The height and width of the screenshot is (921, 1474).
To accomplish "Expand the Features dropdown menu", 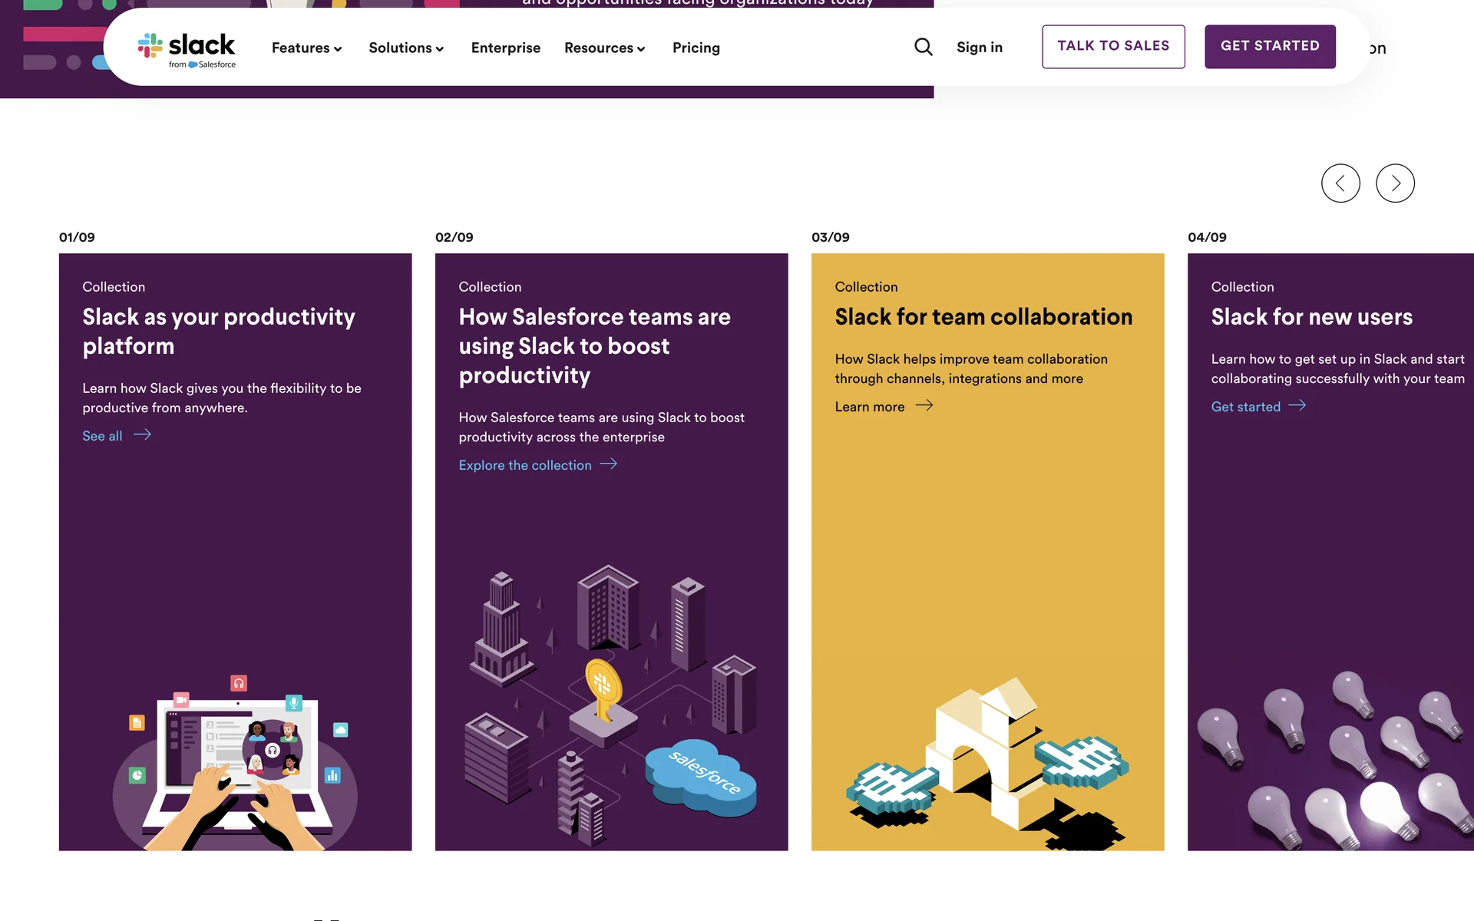I will 306,48.
